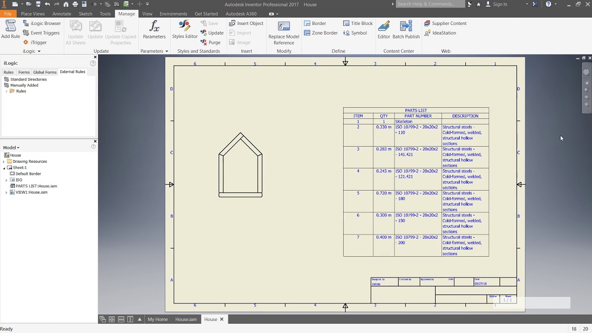
Task: Click the Print icon in quick access toolbar
Action: (75, 4)
